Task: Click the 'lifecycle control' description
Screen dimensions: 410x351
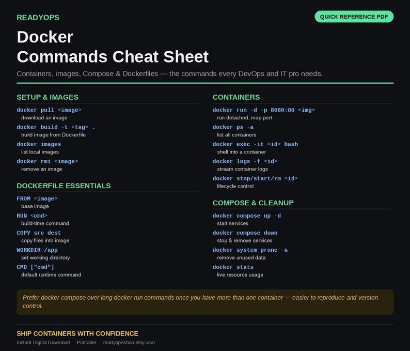Action: click(x=235, y=186)
